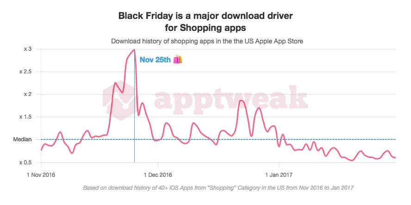This screenshot has height=205, width=411.
Task: Select the 1 Dec 2016 date label
Action: (158, 175)
